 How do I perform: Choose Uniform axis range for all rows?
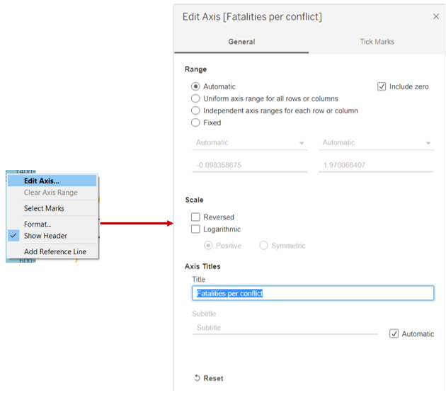(x=196, y=98)
